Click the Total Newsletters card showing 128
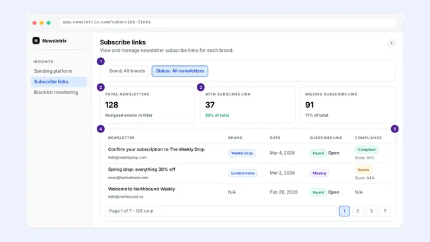Screen dimensions: 430x242 pyautogui.click(x=148, y=105)
